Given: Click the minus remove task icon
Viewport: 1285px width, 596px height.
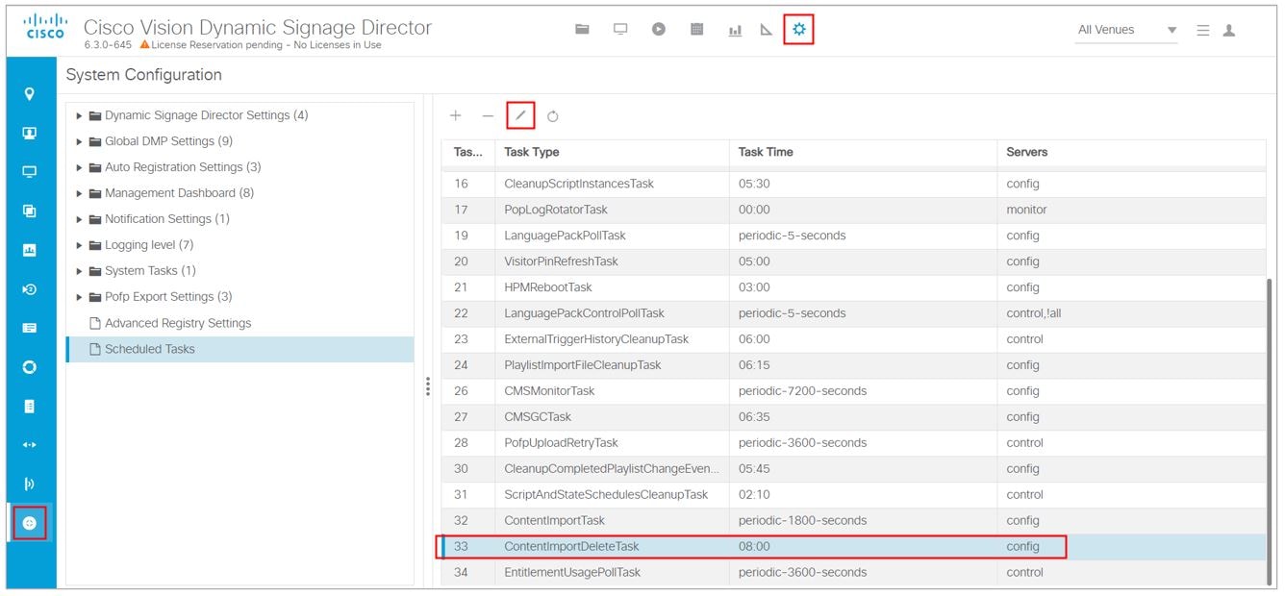Looking at the screenshot, I should (x=488, y=115).
